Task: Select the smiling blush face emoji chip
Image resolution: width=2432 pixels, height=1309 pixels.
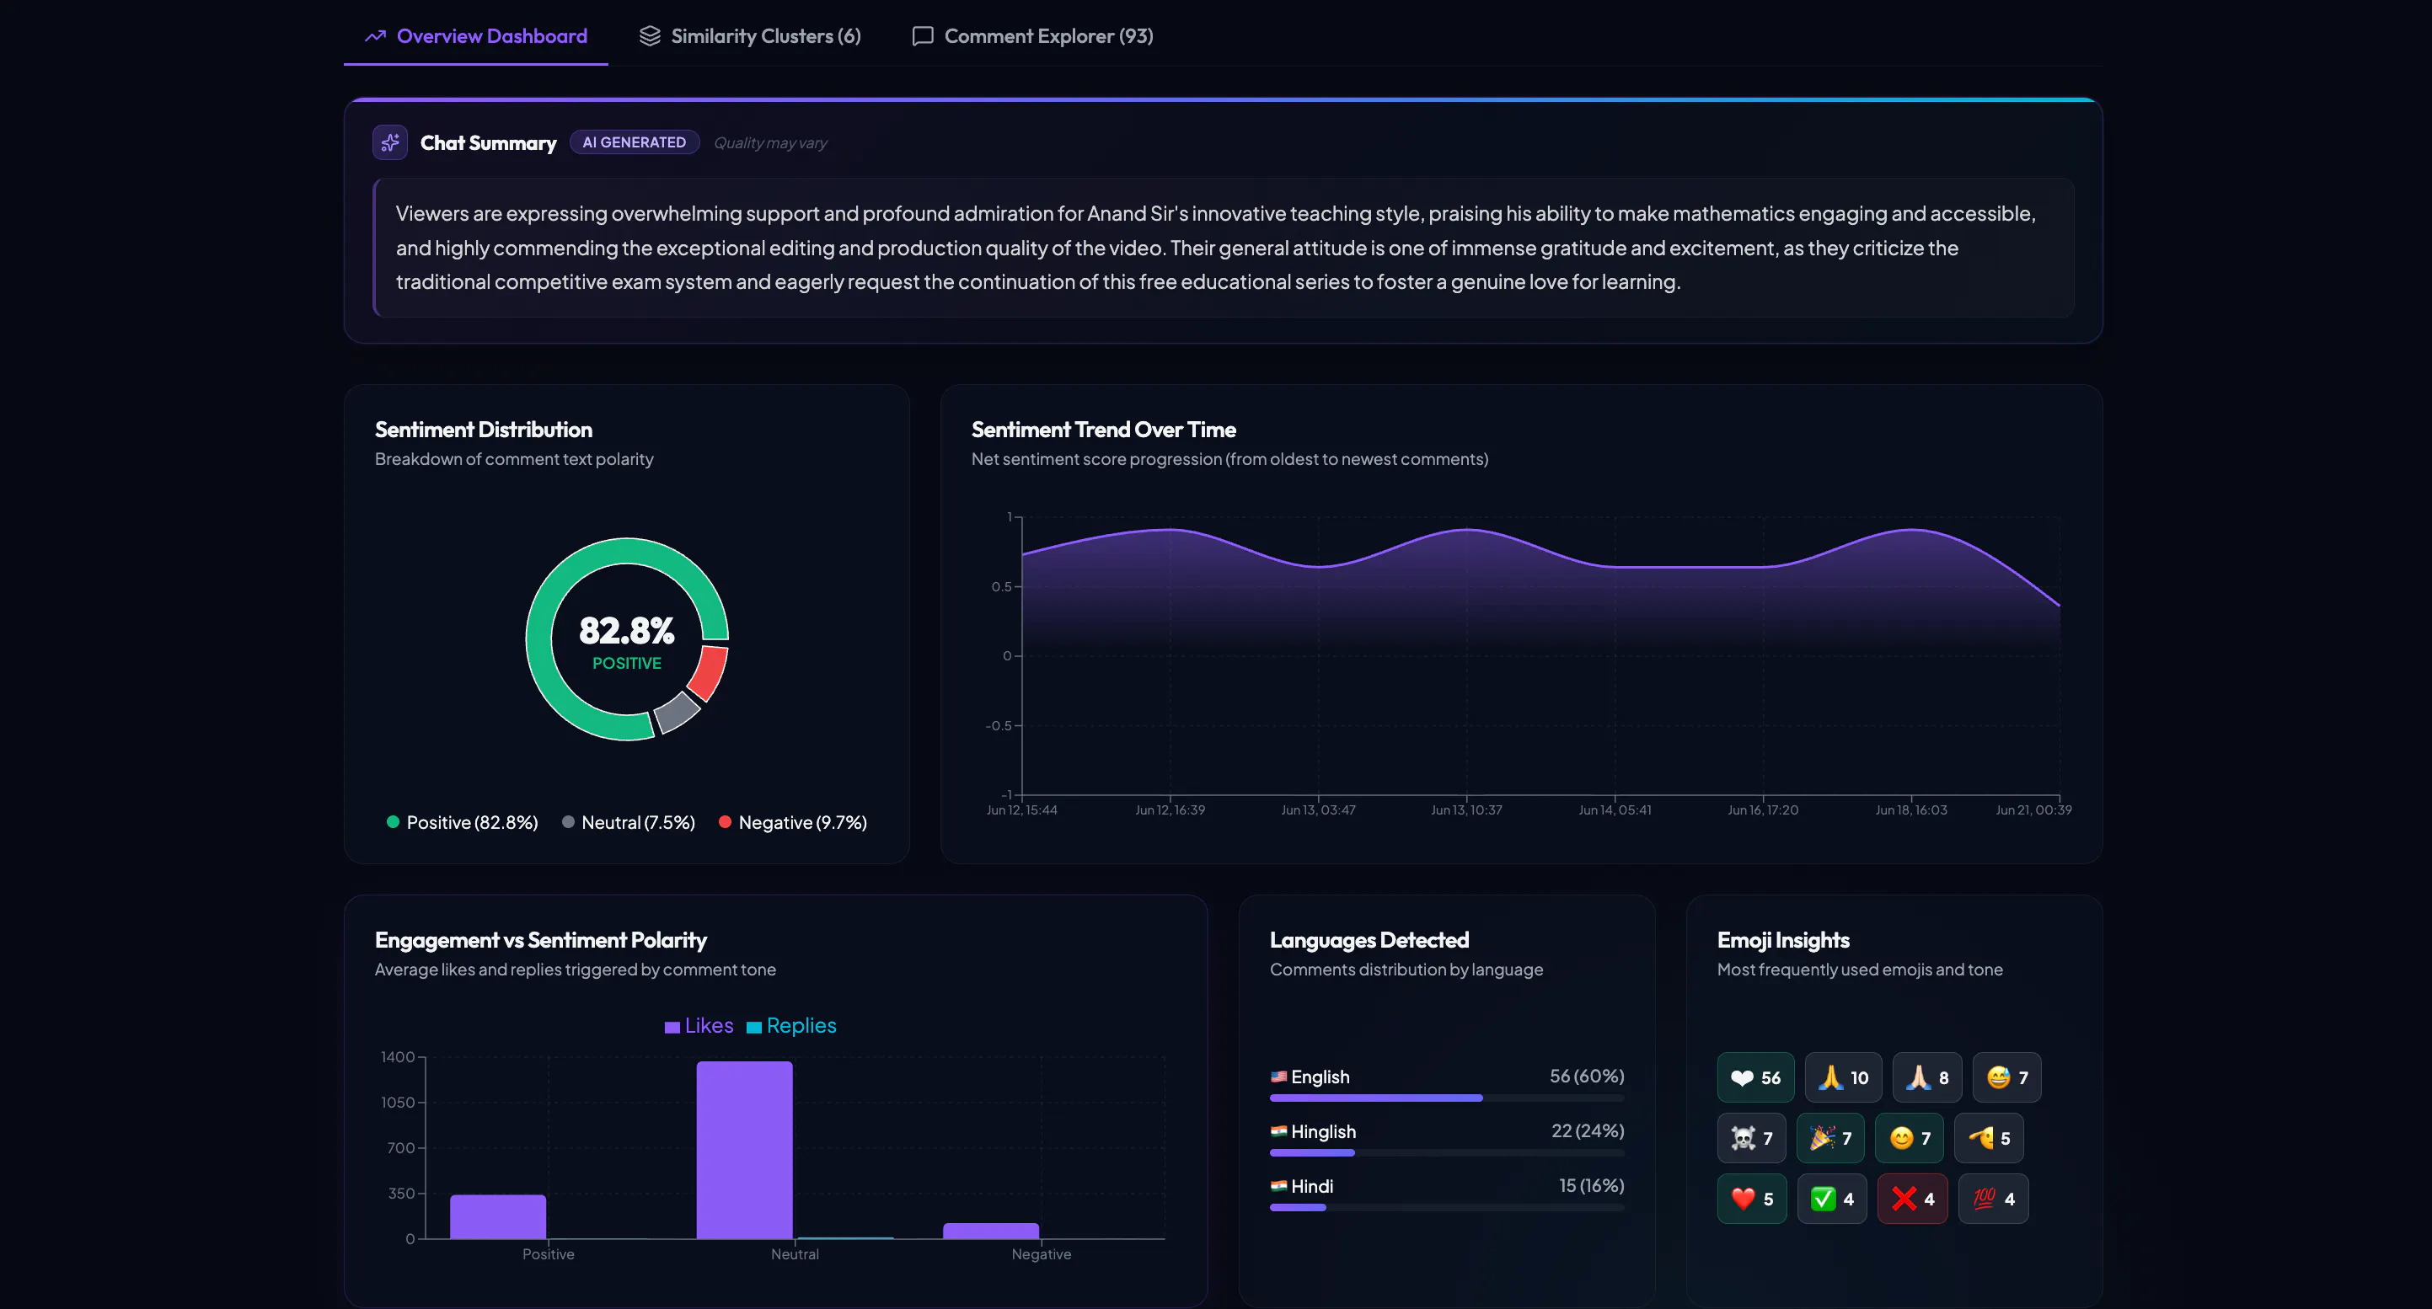Action: point(1909,1138)
